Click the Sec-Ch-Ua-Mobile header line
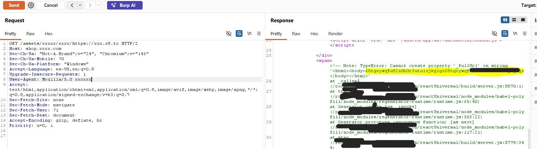Image resolution: width=537 pixels, height=149 pixels. coord(37,59)
